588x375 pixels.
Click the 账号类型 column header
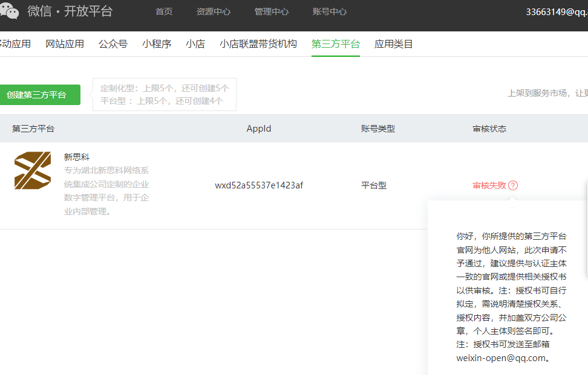tap(377, 129)
